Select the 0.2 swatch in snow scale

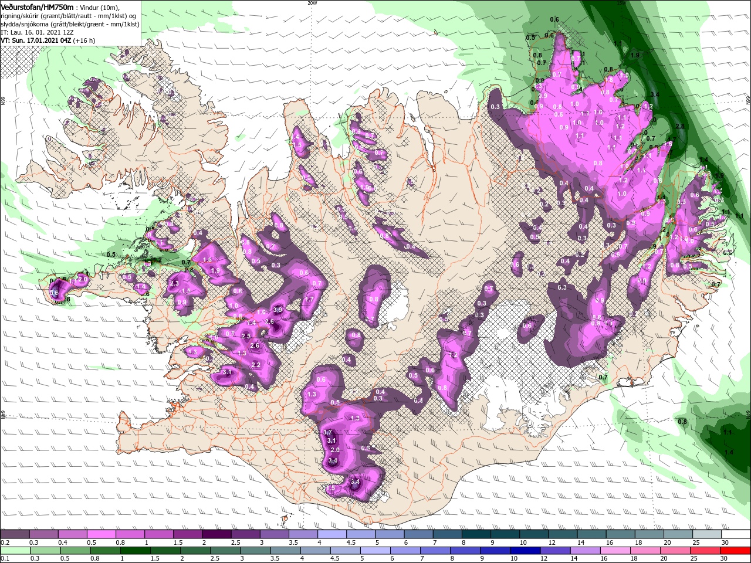coord(15,534)
